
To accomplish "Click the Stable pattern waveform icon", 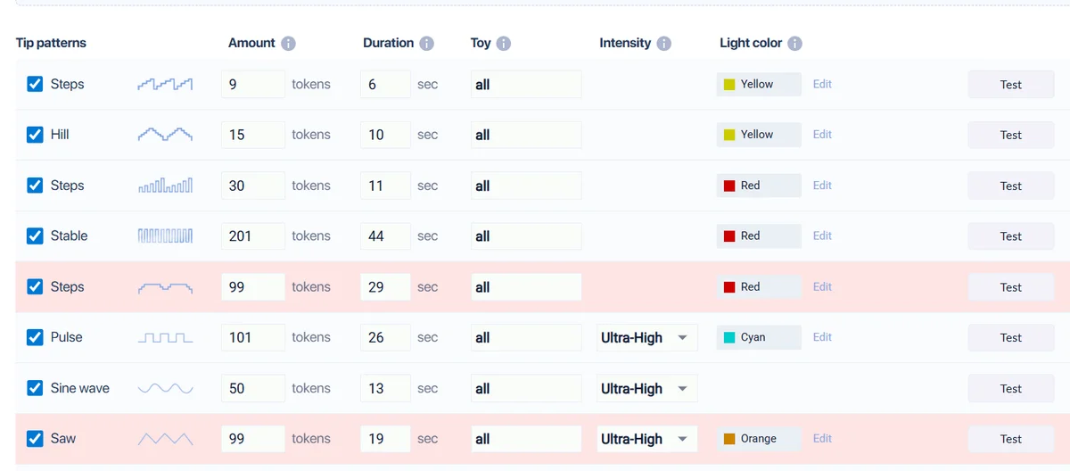I will tap(165, 236).
